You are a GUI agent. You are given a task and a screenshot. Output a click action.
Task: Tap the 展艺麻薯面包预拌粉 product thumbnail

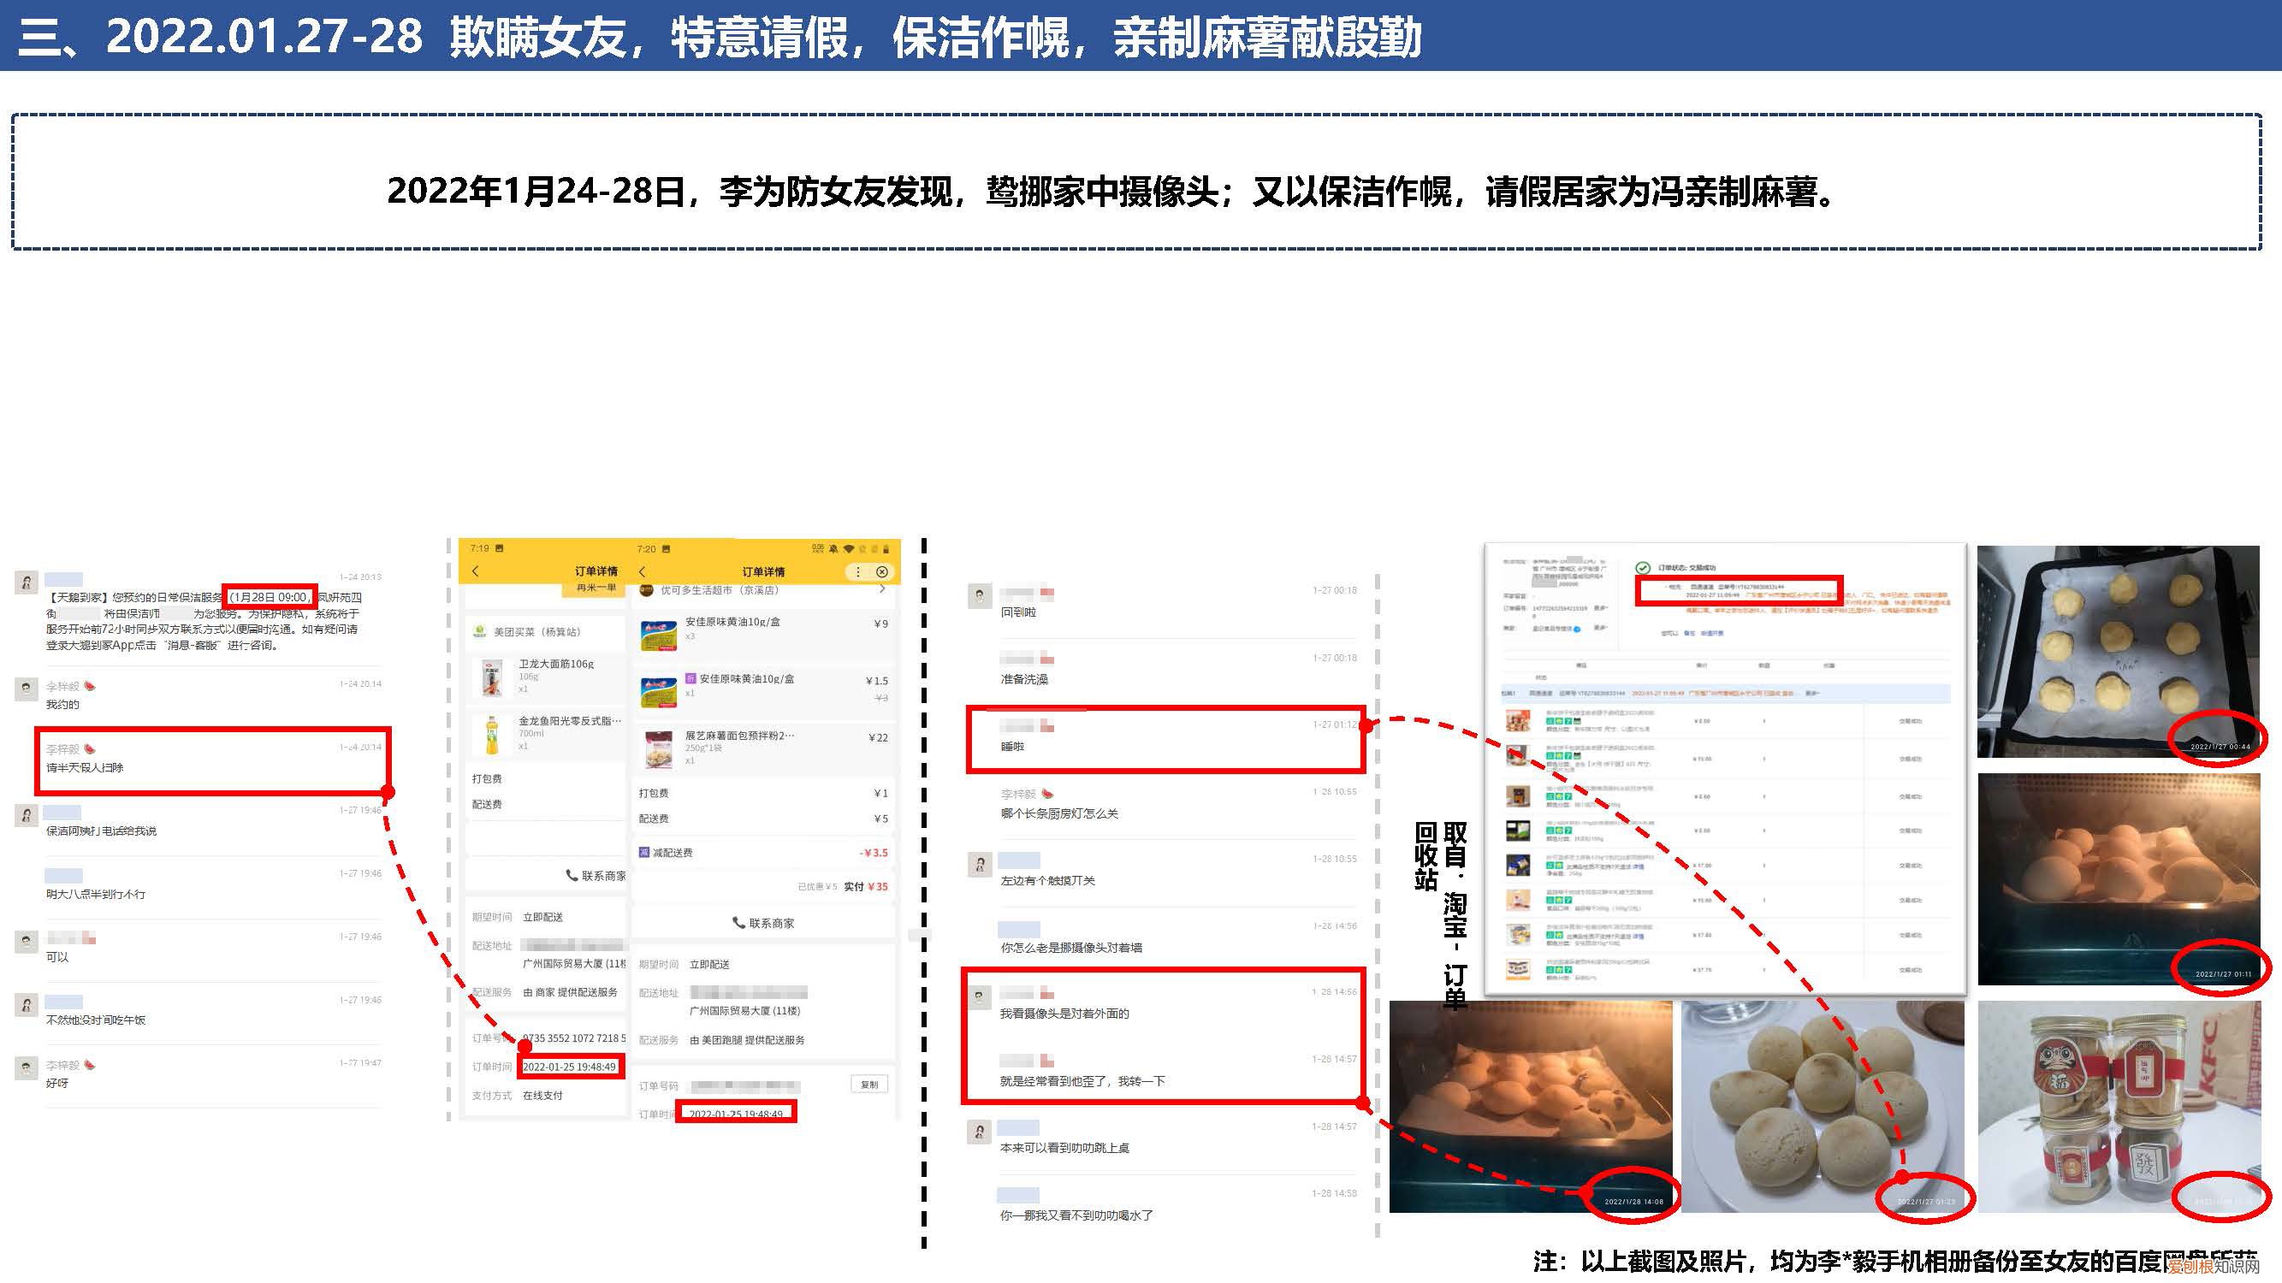(657, 751)
